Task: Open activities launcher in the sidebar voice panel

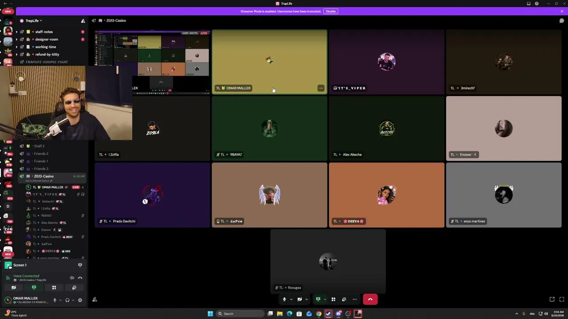Action: tap(54, 288)
